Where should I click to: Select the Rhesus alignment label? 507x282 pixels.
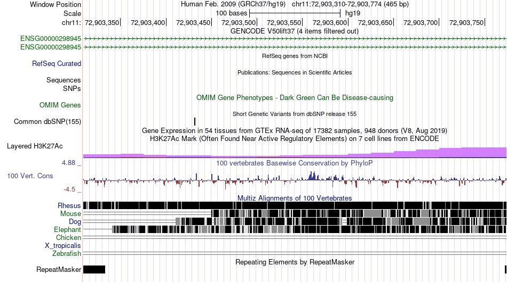[69, 205]
